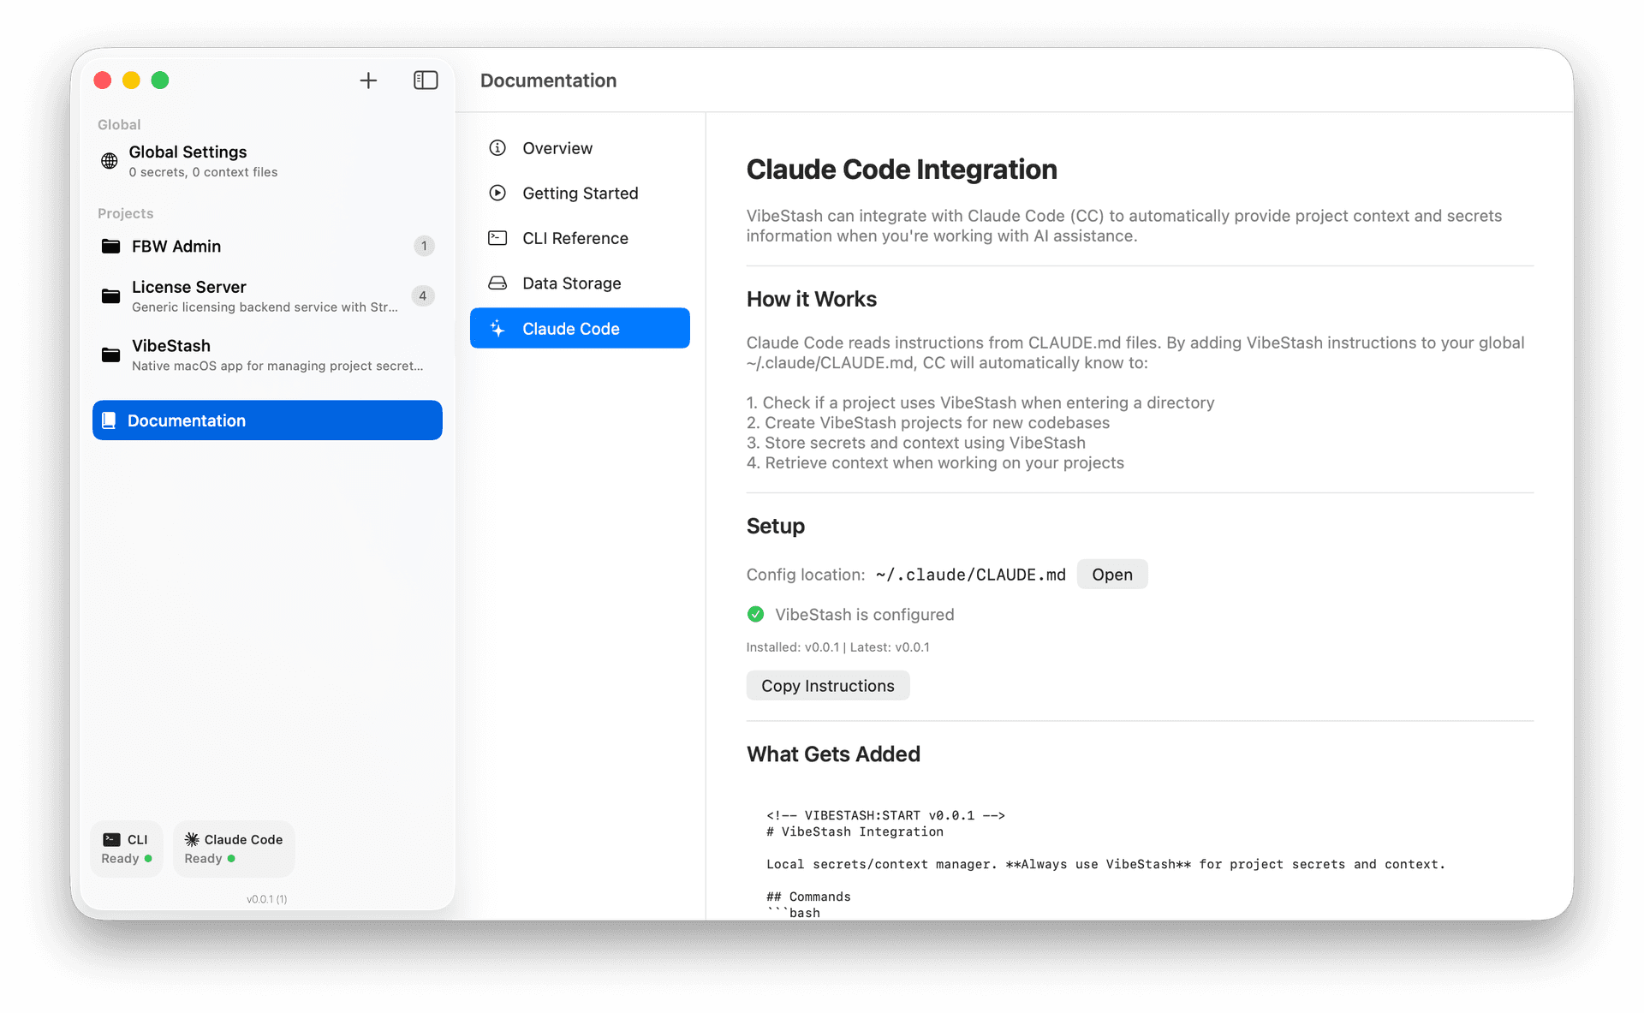Switch to the Data Storage section
This screenshot has width=1644, height=1013.
pos(571,283)
